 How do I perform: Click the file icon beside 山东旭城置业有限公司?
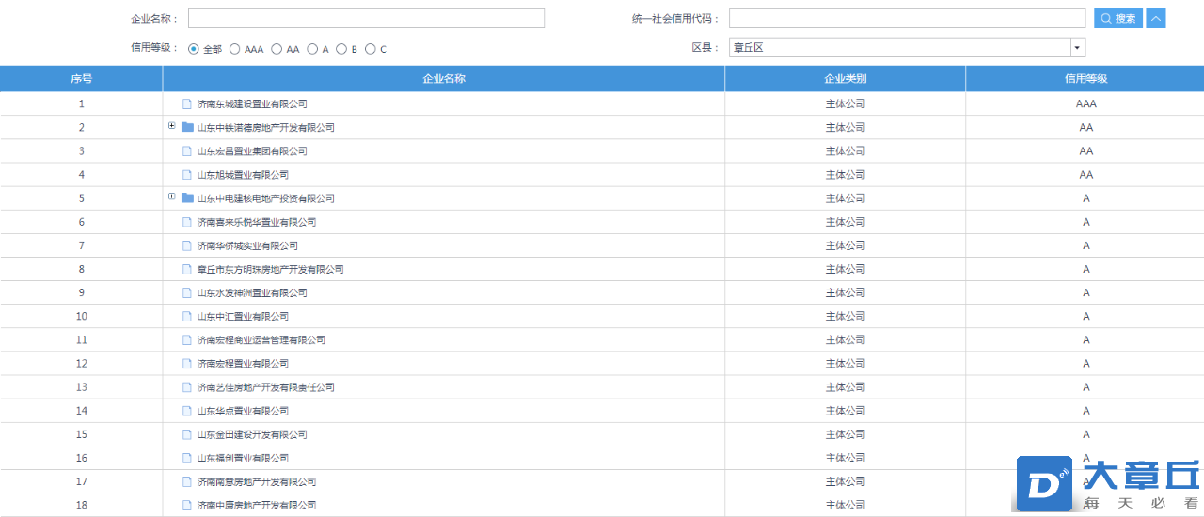click(x=187, y=175)
